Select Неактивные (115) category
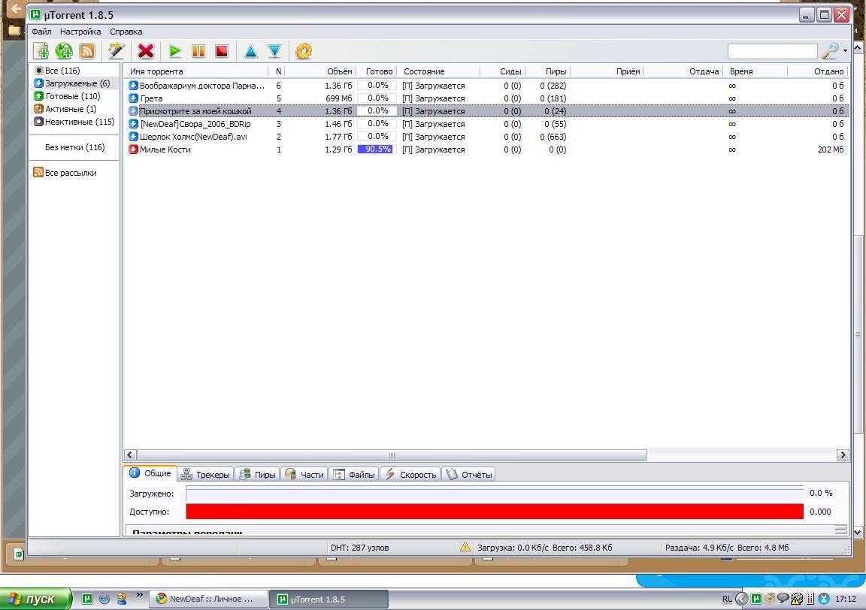 (80, 122)
